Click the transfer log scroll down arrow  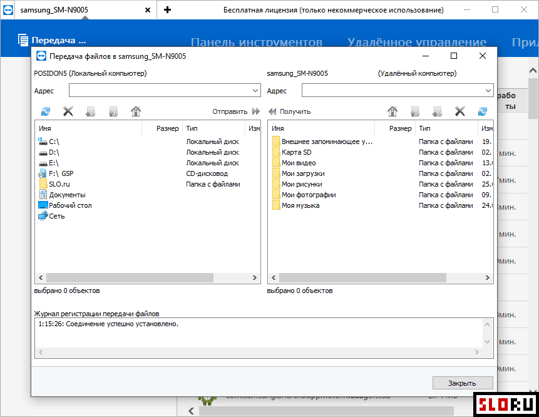487,342
